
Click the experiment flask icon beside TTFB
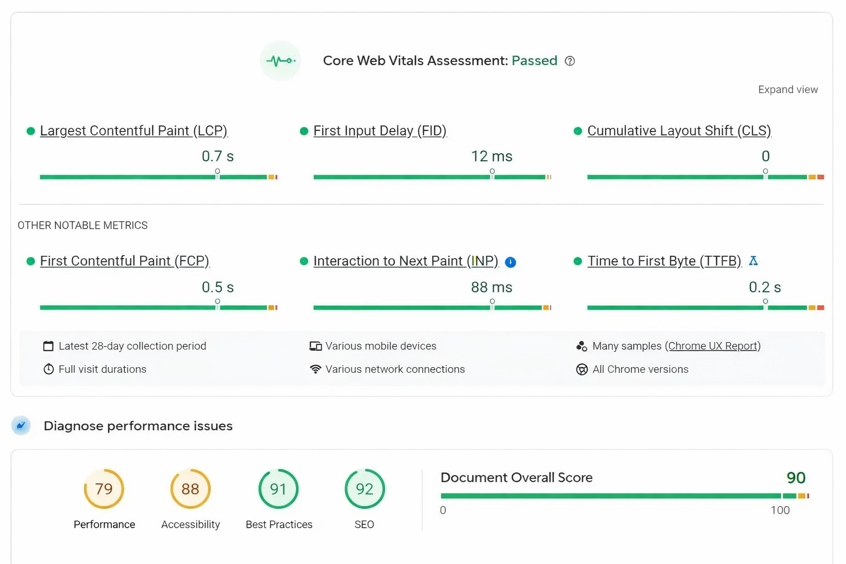[753, 261]
